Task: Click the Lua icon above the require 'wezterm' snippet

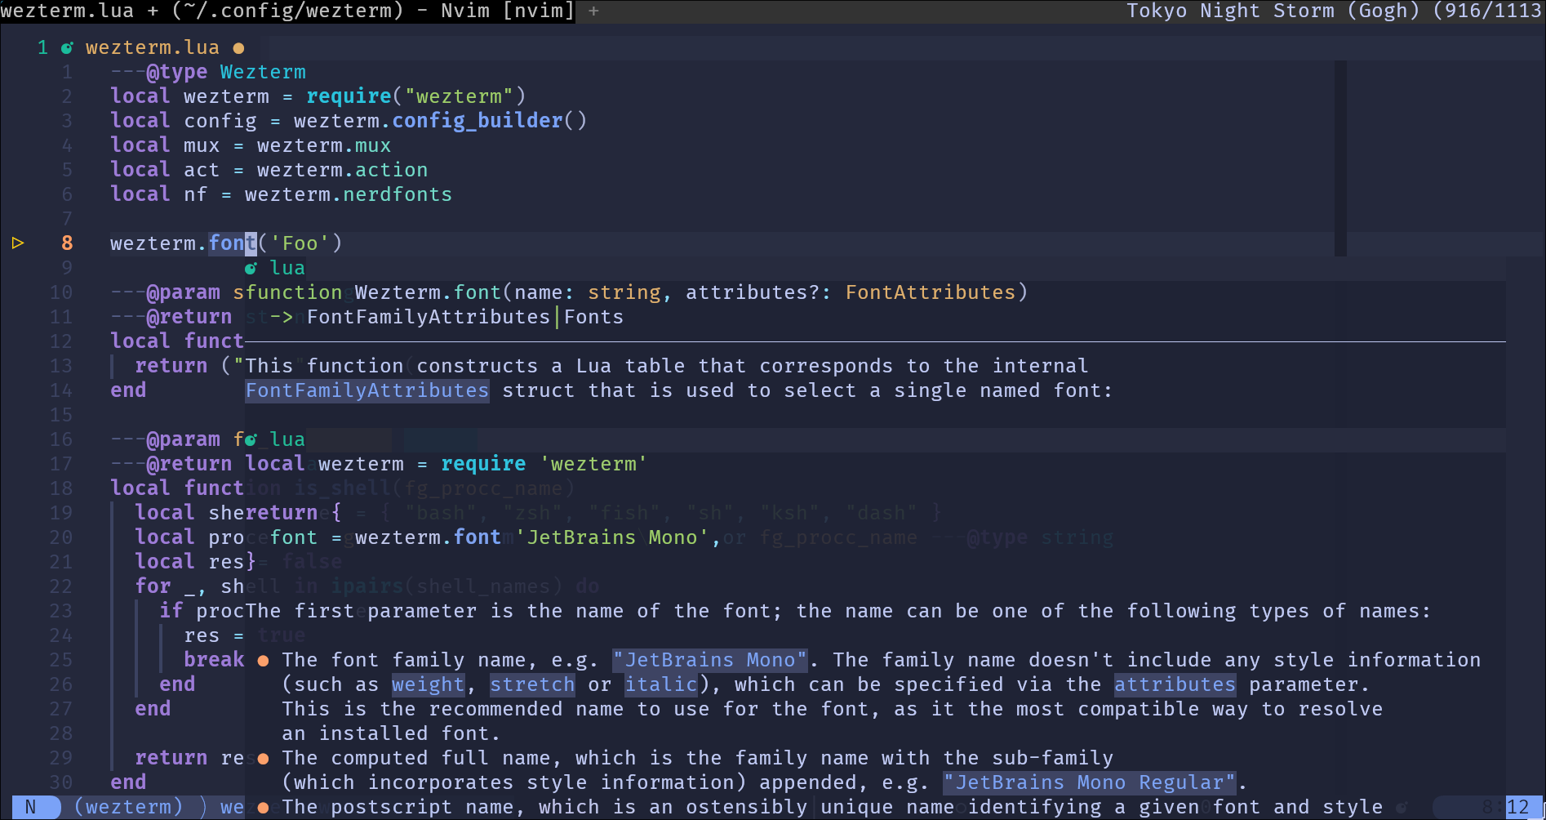Action: pos(250,439)
